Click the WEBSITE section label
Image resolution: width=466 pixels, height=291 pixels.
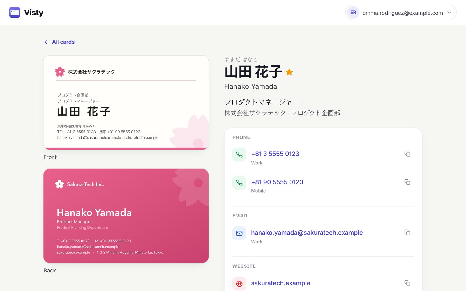(244, 266)
